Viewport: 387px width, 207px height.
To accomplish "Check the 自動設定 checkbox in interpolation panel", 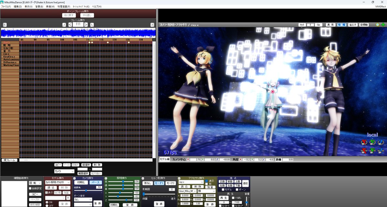I will tap(30, 188).
